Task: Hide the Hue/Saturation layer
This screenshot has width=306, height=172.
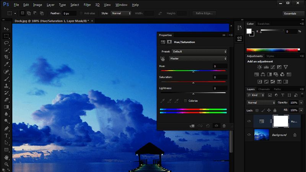Action: coord(249,121)
